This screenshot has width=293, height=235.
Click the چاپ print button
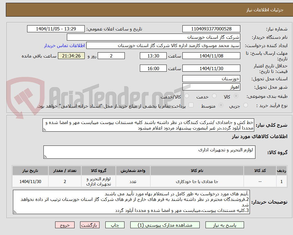tap(115, 225)
